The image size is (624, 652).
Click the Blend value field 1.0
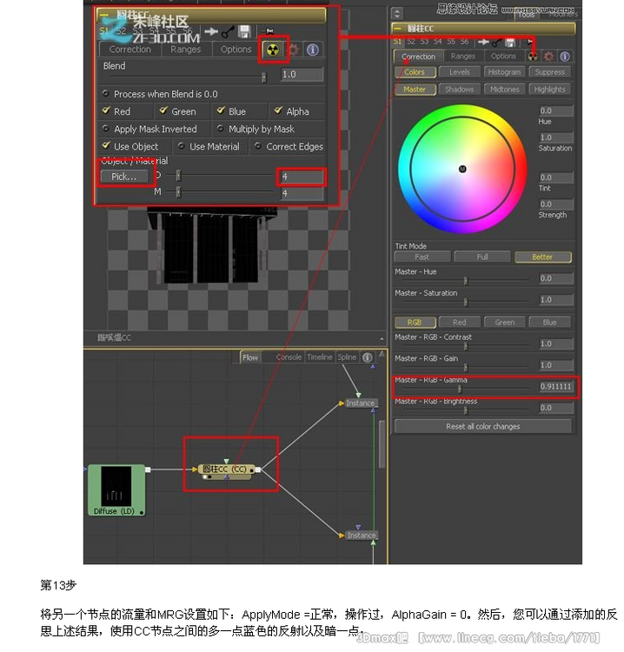[x=302, y=75]
